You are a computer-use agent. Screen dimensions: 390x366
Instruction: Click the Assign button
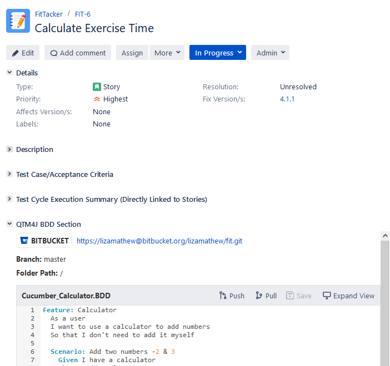pos(132,53)
